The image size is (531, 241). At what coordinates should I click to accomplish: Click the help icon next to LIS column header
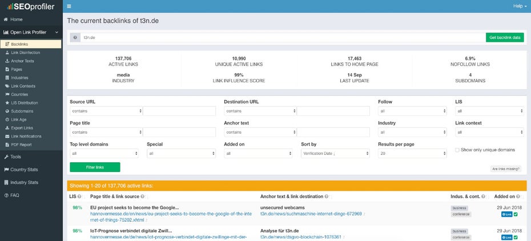tap(79, 196)
